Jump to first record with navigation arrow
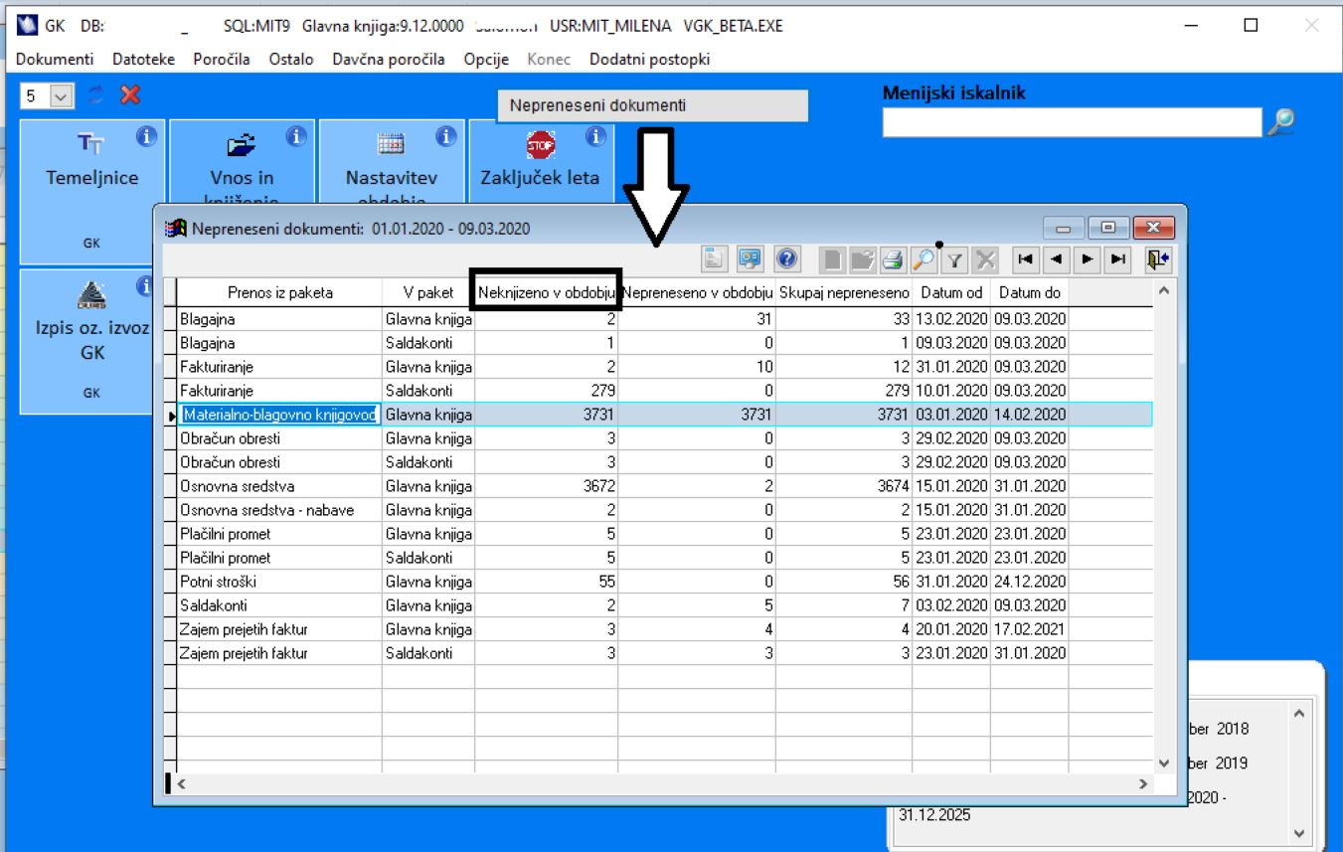 coord(1024,259)
